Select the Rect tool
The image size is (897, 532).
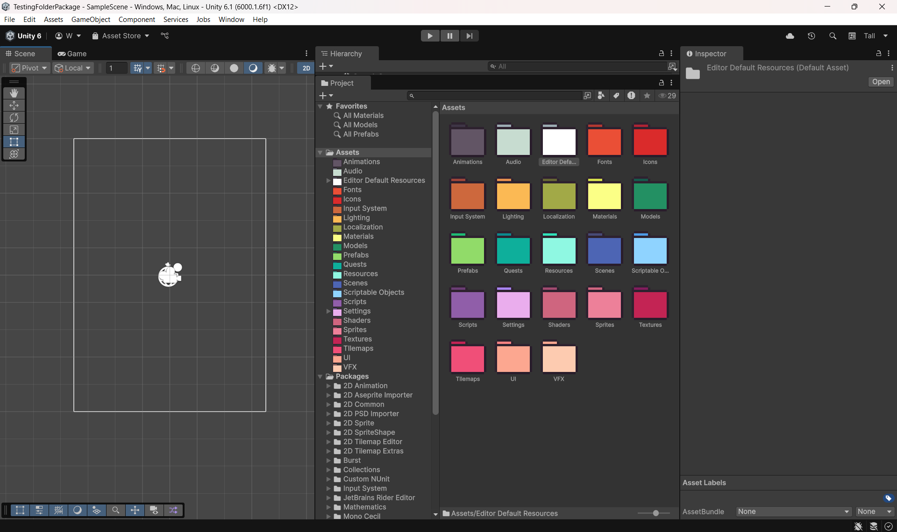point(14,142)
